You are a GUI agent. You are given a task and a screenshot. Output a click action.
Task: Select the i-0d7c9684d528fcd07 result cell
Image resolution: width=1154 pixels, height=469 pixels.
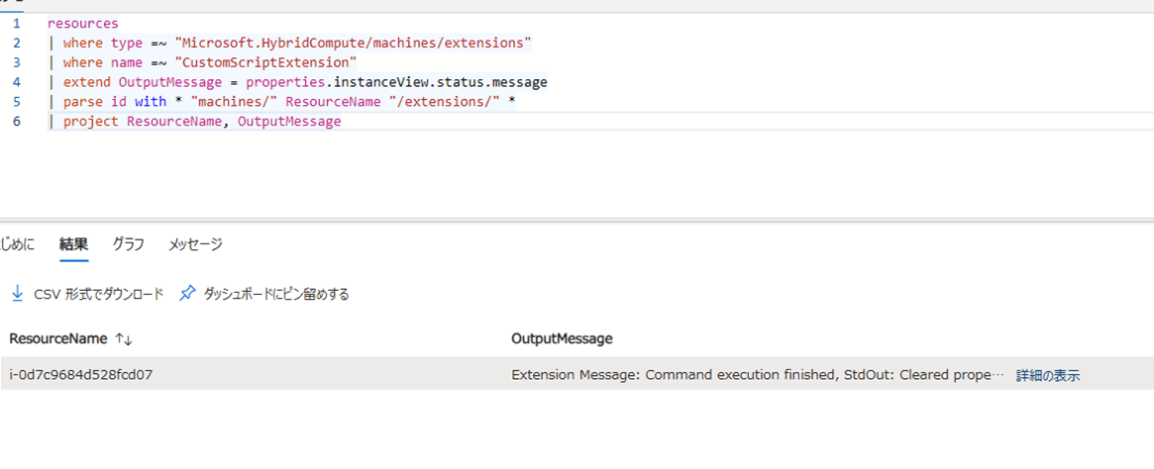[81, 375]
